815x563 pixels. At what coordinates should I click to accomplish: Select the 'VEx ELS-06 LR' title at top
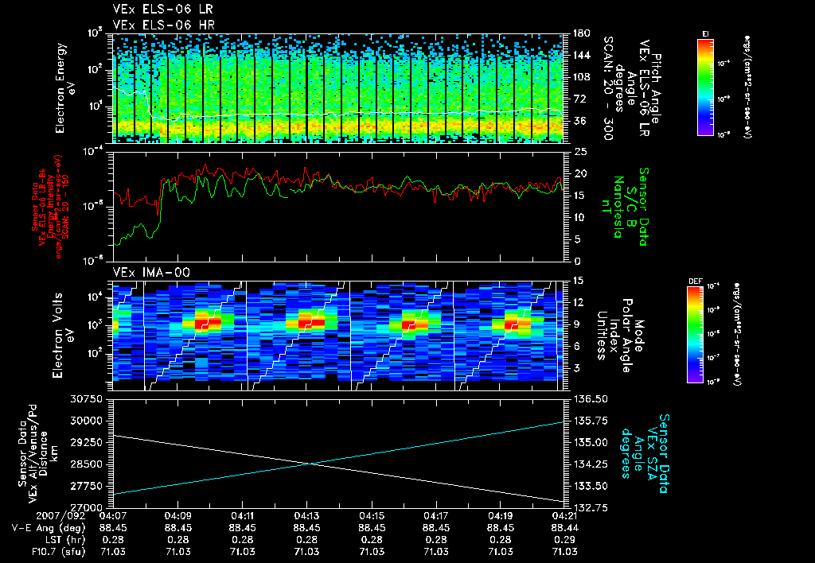162,10
